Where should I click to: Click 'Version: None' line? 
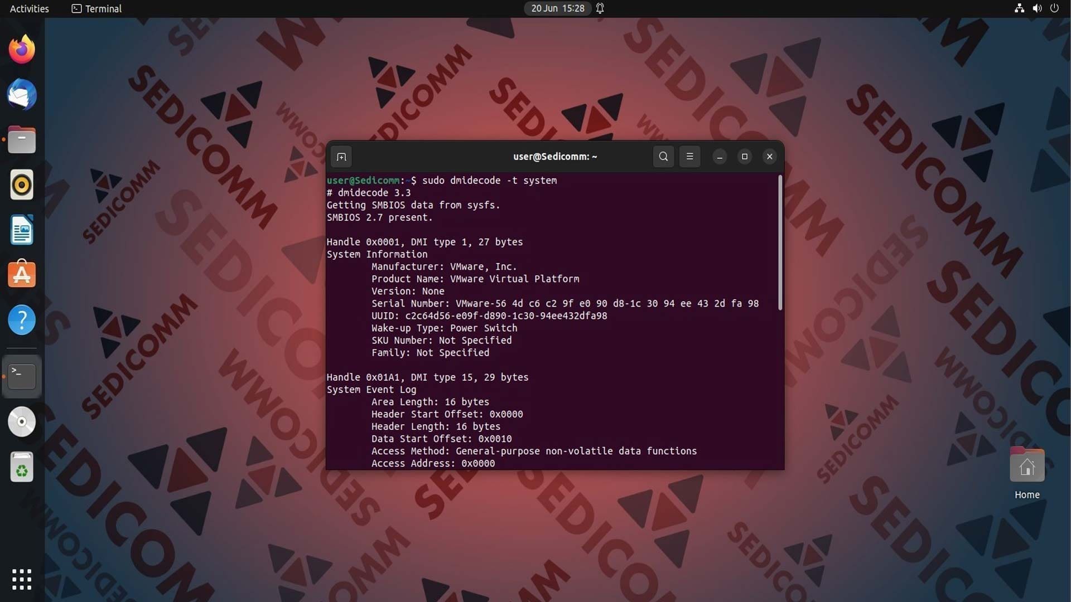coord(408,292)
